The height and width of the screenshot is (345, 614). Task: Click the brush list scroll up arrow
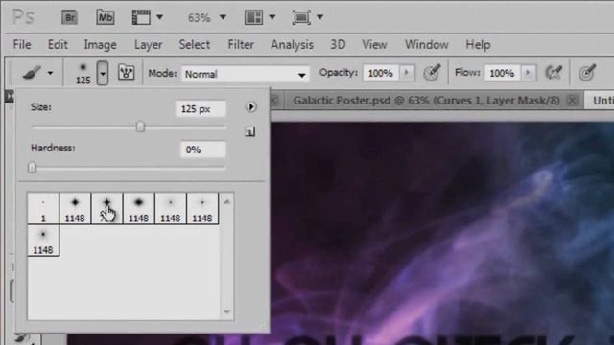[226, 202]
